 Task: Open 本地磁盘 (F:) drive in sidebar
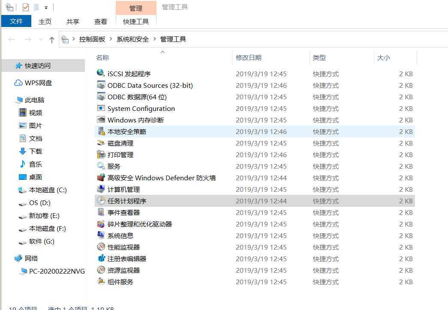pos(48,228)
